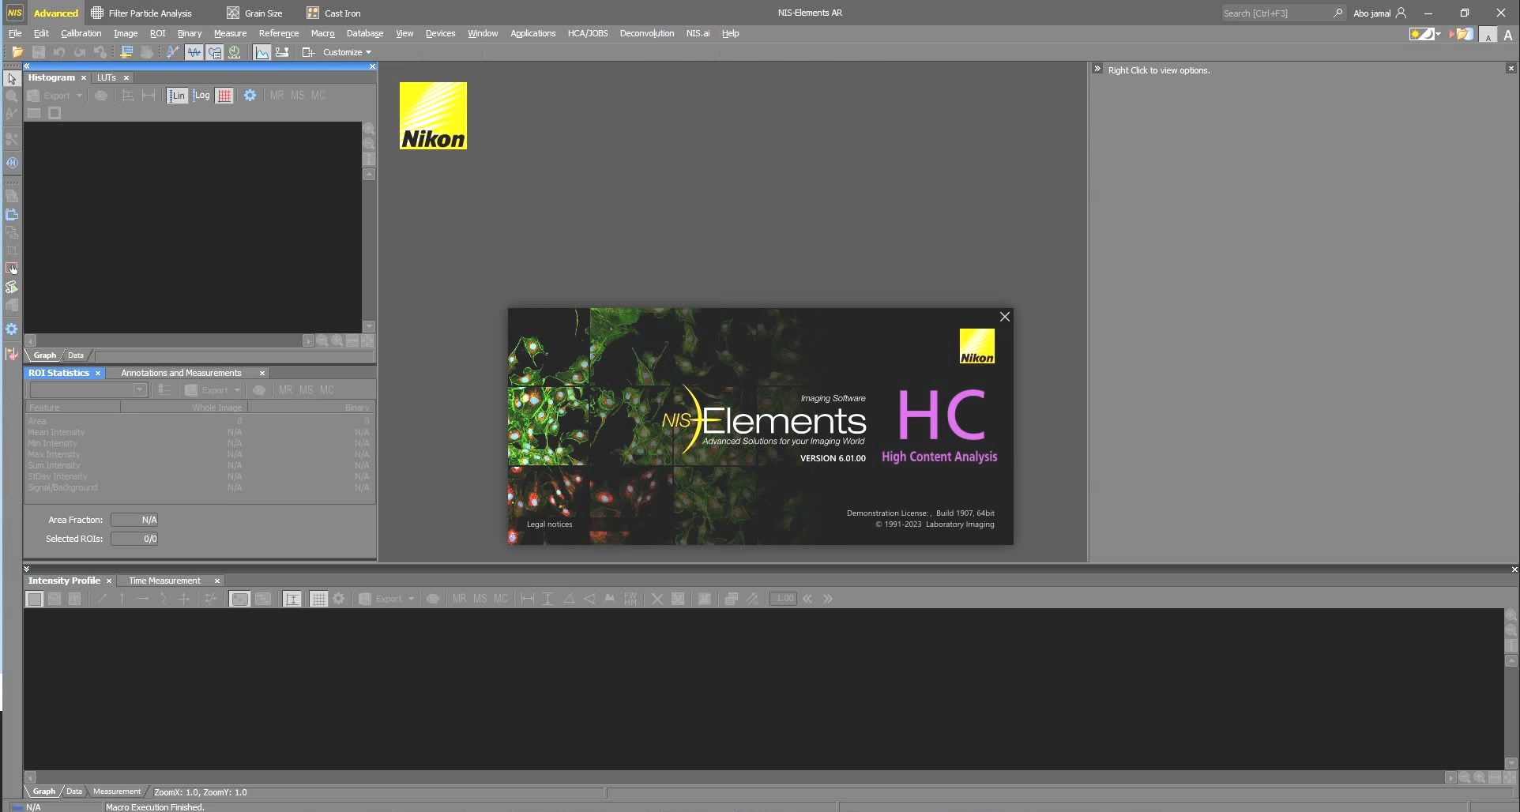Collapse the left docked panel with the double chevron
The height and width of the screenshot is (812, 1520).
tap(27, 66)
